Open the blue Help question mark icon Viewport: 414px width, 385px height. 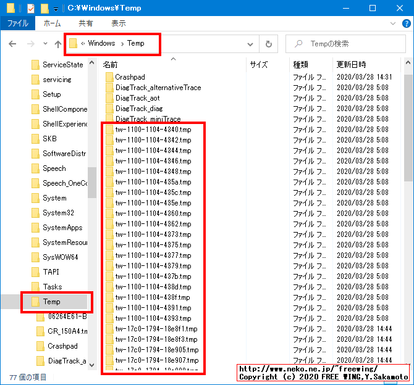pyautogui.click(x=406, y=23)
